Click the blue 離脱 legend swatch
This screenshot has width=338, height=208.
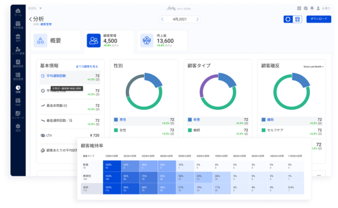[264, 120]
